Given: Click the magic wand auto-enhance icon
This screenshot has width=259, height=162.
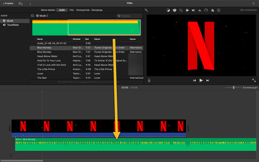Looking at the screenshot, I should click(x=146, y=10).
